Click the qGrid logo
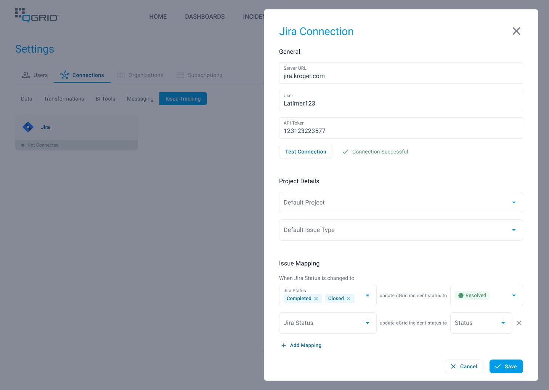Viewport: 549px width, 390px height. tap(37, 15)
